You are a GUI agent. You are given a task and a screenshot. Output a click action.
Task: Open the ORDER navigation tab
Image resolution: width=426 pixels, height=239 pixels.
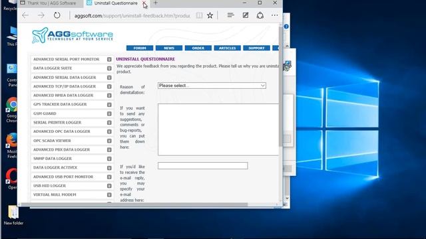tap(198, 48)
